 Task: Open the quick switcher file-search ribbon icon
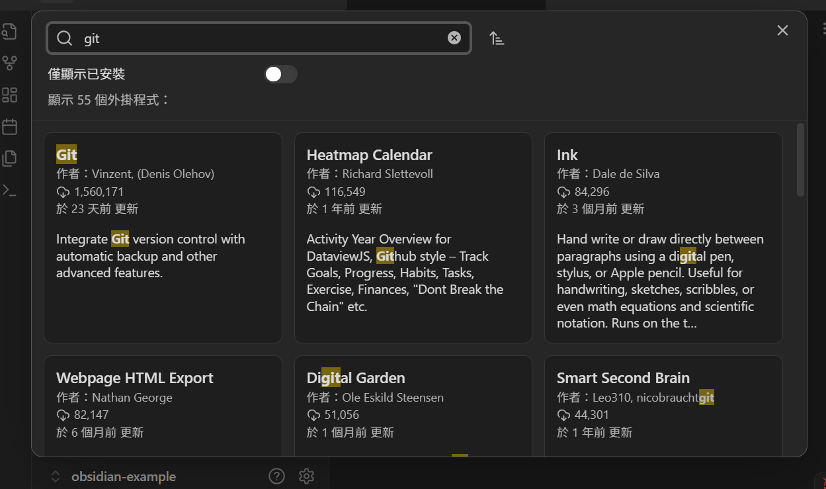pyautogui.click(x=9, y=31)
